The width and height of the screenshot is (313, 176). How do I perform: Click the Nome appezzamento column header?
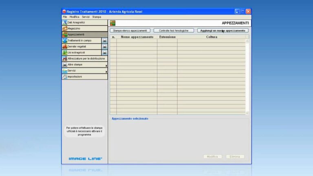click(x=137, y=37)
